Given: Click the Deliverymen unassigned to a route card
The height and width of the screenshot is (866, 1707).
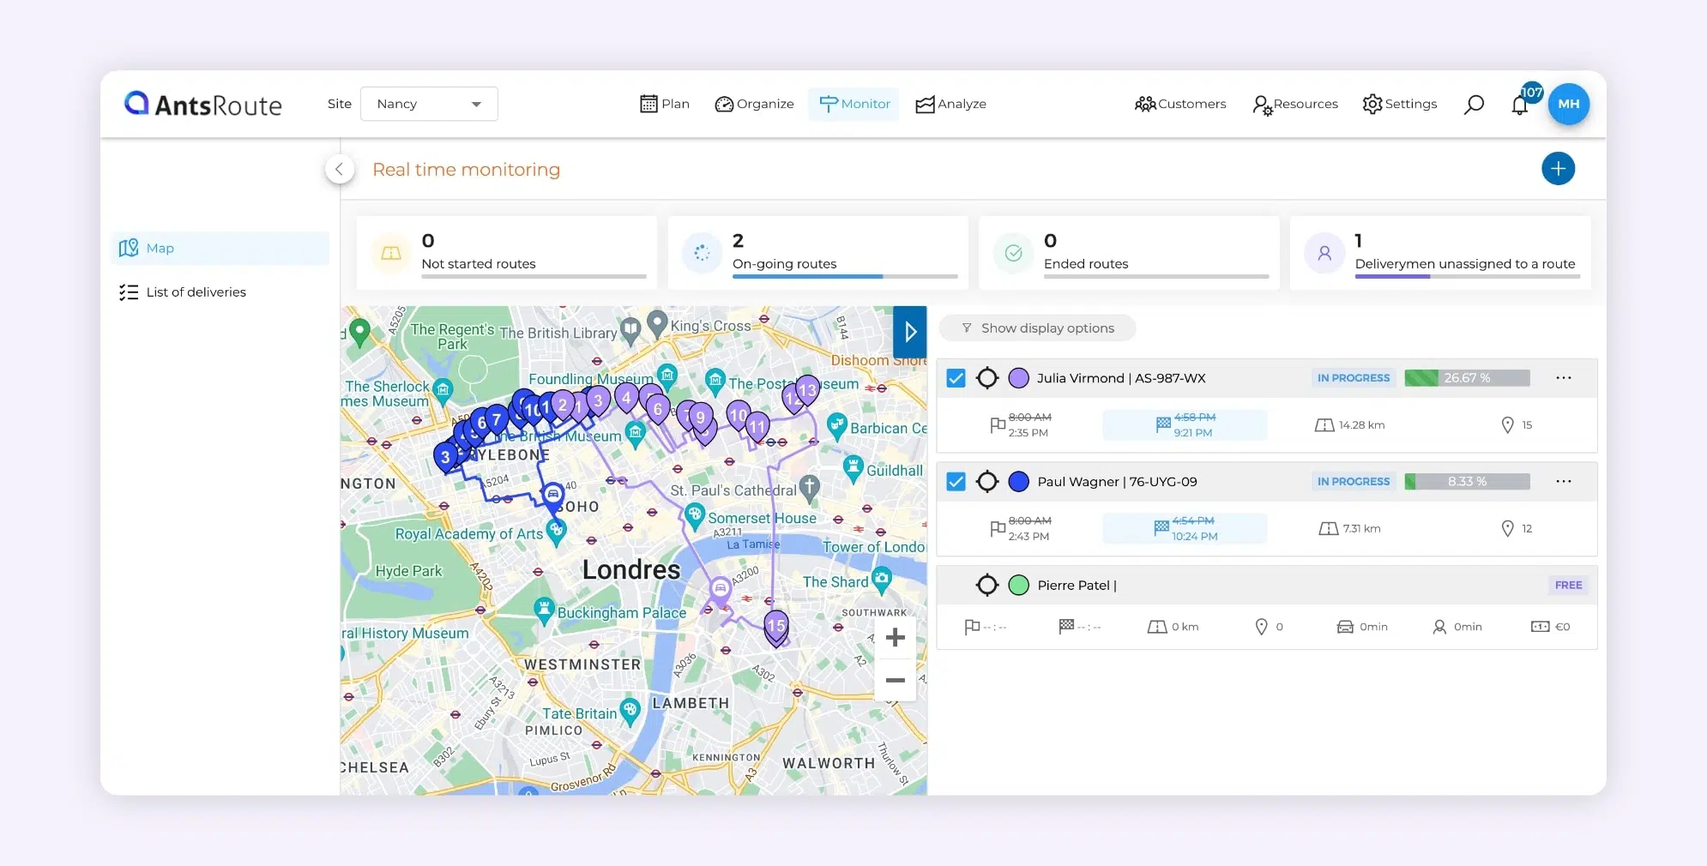Looking at the screenshot, I should tap(1441, 253).
